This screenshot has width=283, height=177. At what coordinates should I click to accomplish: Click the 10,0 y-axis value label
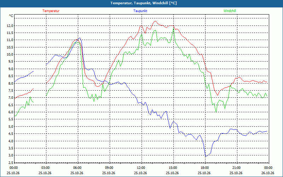pos(10,55)
